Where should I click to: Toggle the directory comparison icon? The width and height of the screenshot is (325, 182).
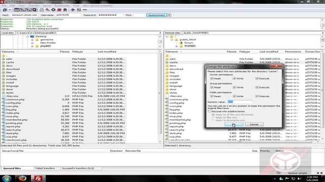click(79, 10)
